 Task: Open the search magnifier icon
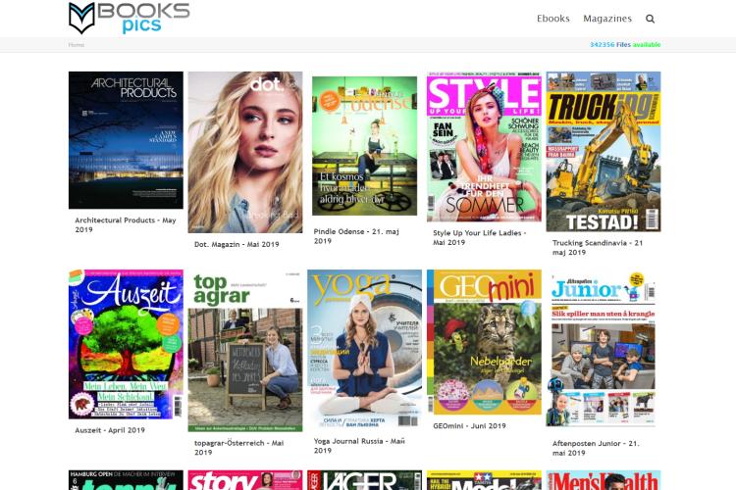(650, 19)
